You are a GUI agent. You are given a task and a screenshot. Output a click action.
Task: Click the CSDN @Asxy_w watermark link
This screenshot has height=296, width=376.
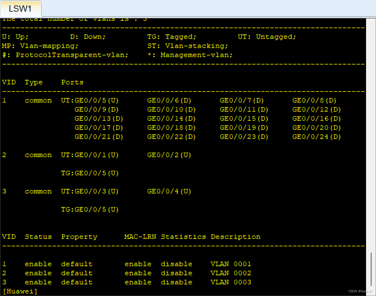(360, 291)
